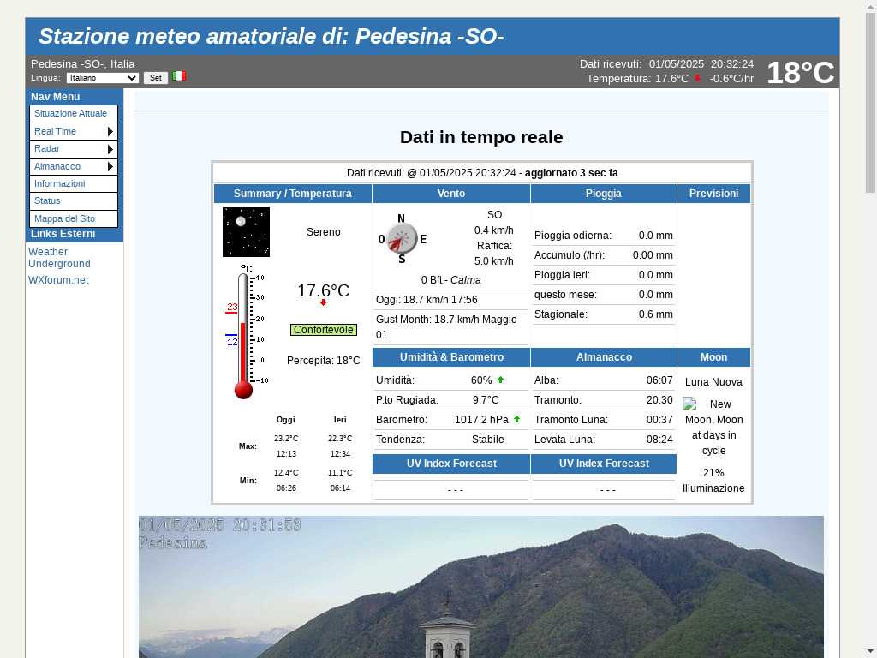Click the Sereno condition text
Image resolution: width=877 pixels, height=658 pixels.
click(323, 232)
